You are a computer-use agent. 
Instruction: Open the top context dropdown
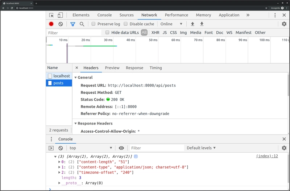91,148
